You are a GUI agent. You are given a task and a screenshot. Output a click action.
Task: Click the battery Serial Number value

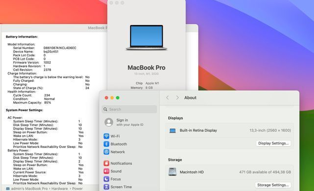pos(60,48)
